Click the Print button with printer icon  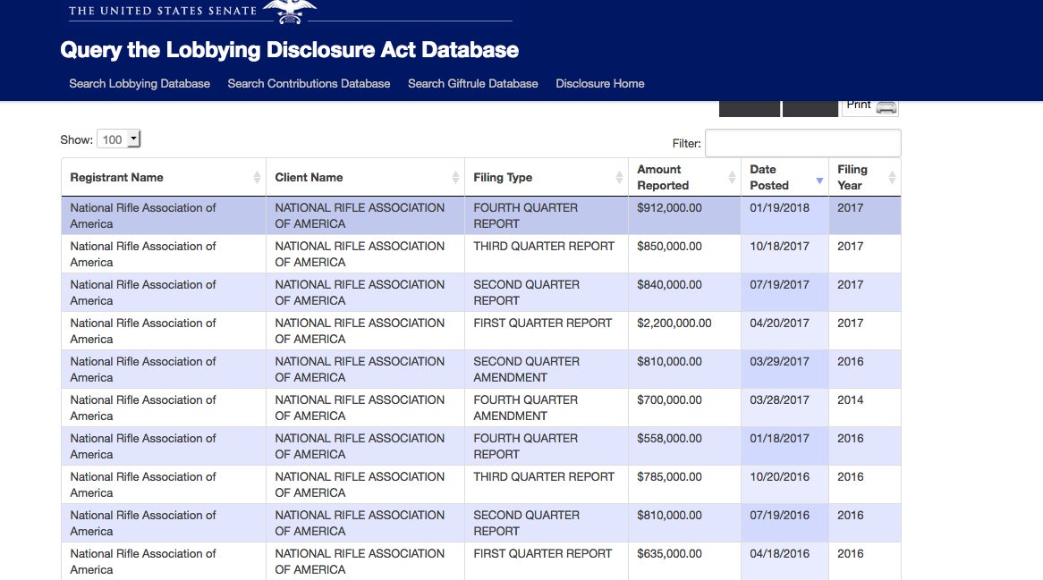pos(870,107)
